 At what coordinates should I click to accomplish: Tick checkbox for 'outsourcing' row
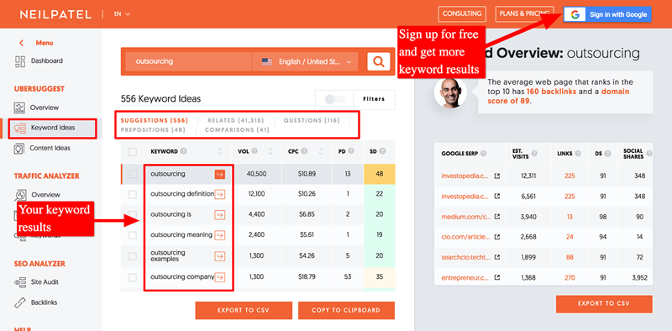[x=134, y=174]
